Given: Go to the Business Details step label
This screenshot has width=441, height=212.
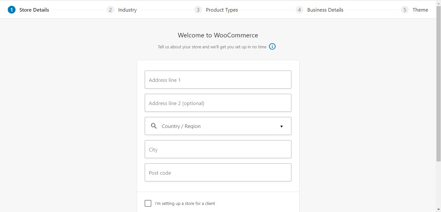Looking at the screenshot, I should [x=325, y=10].
